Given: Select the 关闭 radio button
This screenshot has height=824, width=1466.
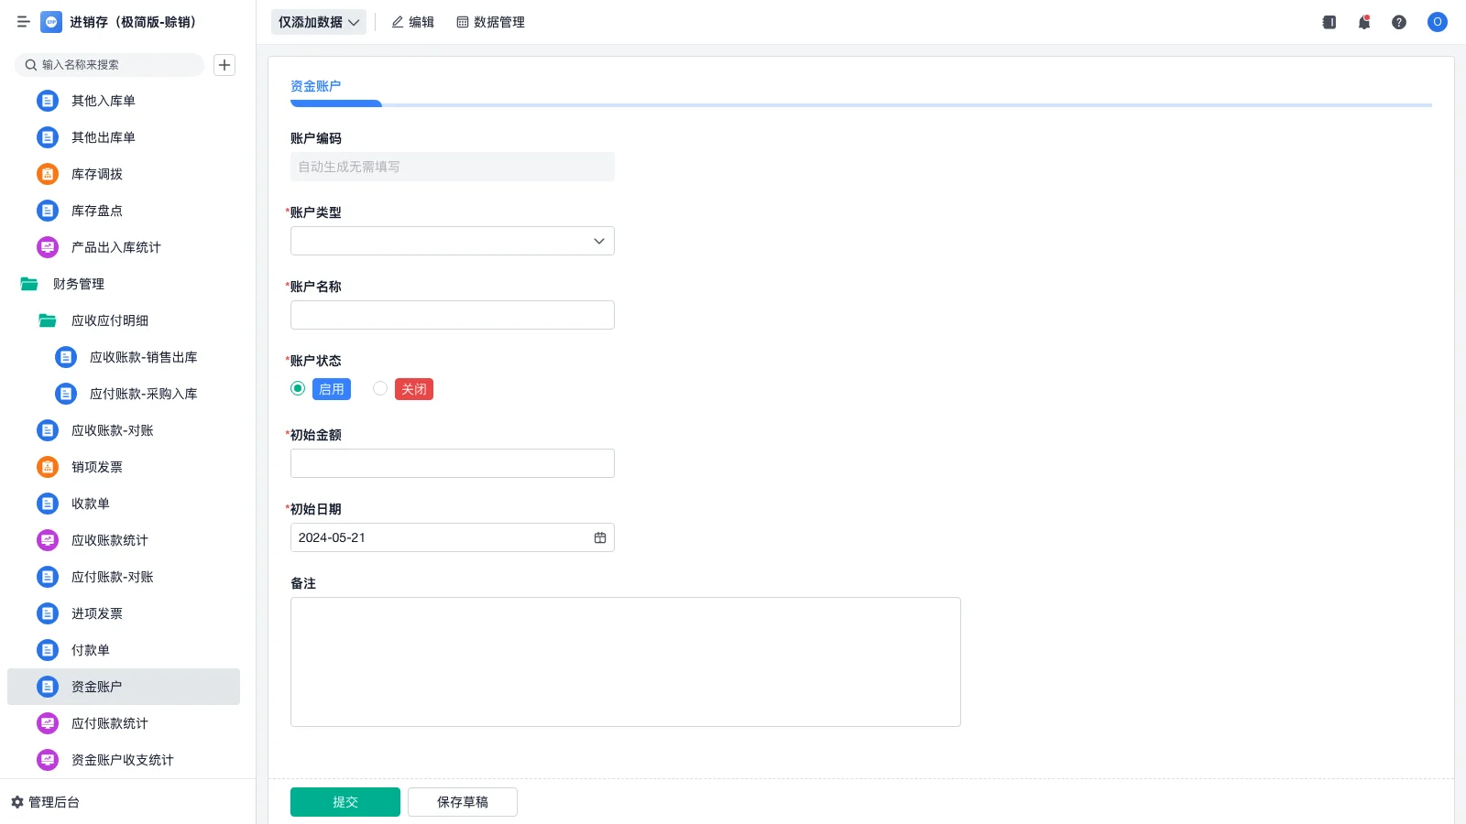Looking at the screenshot, I should pyautogui.click(x=380, y=388).
